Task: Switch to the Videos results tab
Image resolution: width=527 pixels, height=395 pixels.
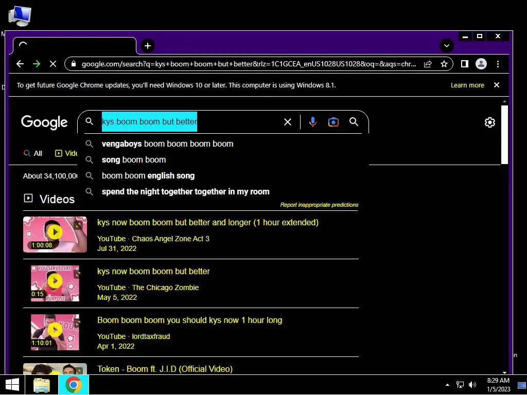Action: click(x=66, y=153)
